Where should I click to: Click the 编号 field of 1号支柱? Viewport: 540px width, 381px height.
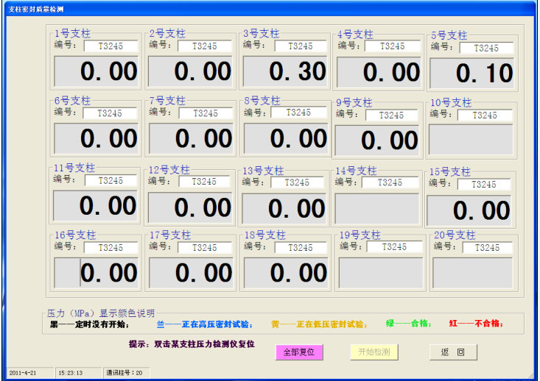(111, 46)
